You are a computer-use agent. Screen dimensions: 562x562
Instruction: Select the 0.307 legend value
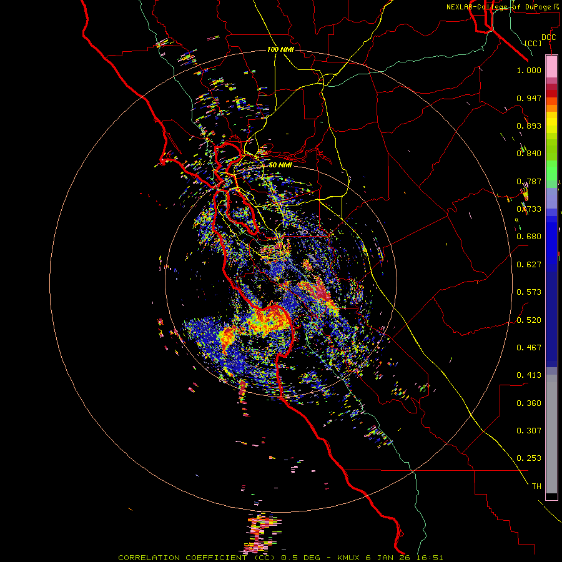click(x=529, y=431)
